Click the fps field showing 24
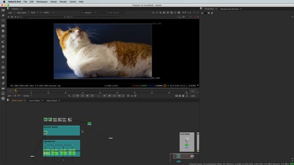Image resolution: width=294 pixels, height=165 pixels. (x=9, y=96)
